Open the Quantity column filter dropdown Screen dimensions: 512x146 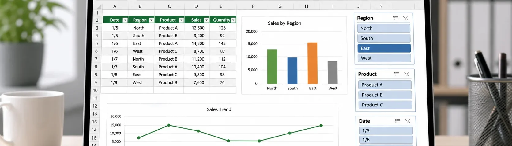(x=233, y=20)
